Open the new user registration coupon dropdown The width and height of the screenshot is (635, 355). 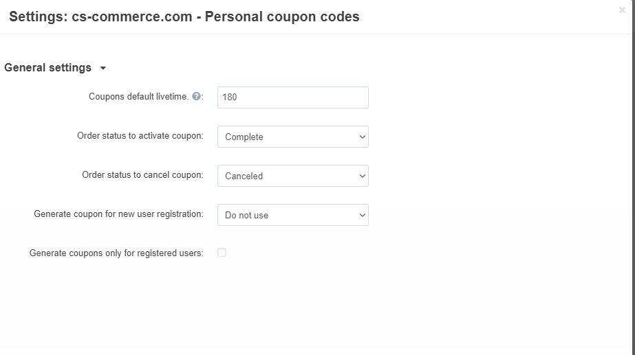tap(292, 215)
